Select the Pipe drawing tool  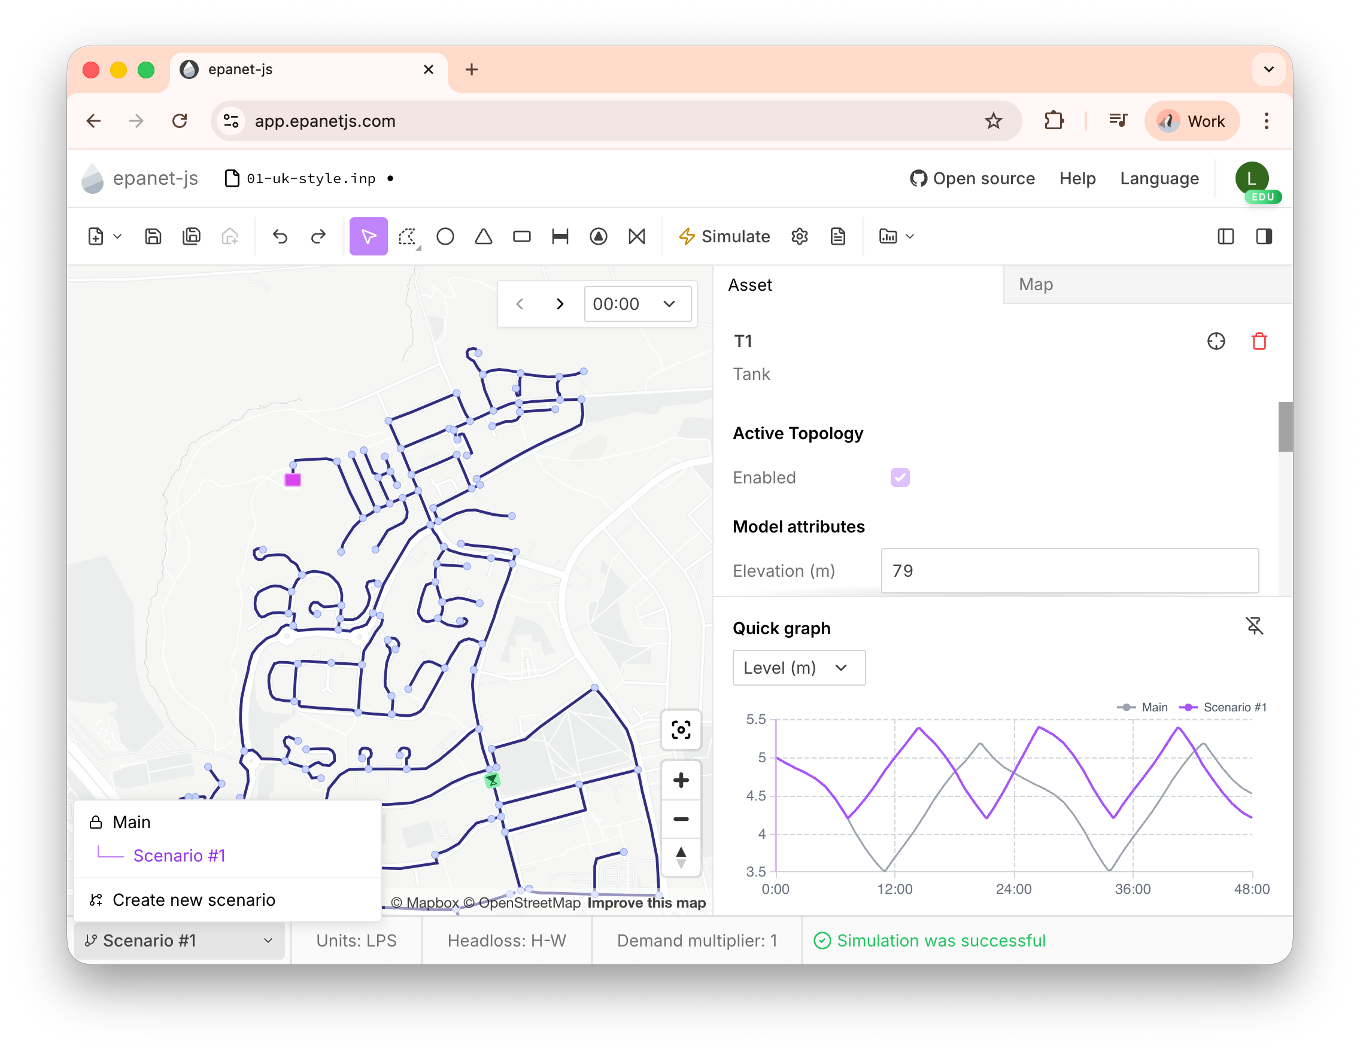click(x=560, y=236)
